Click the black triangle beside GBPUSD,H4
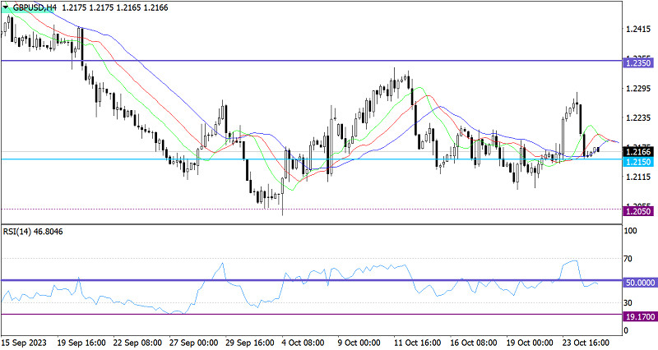The height and width of the screenshot is (350, 658). (7, 7)
